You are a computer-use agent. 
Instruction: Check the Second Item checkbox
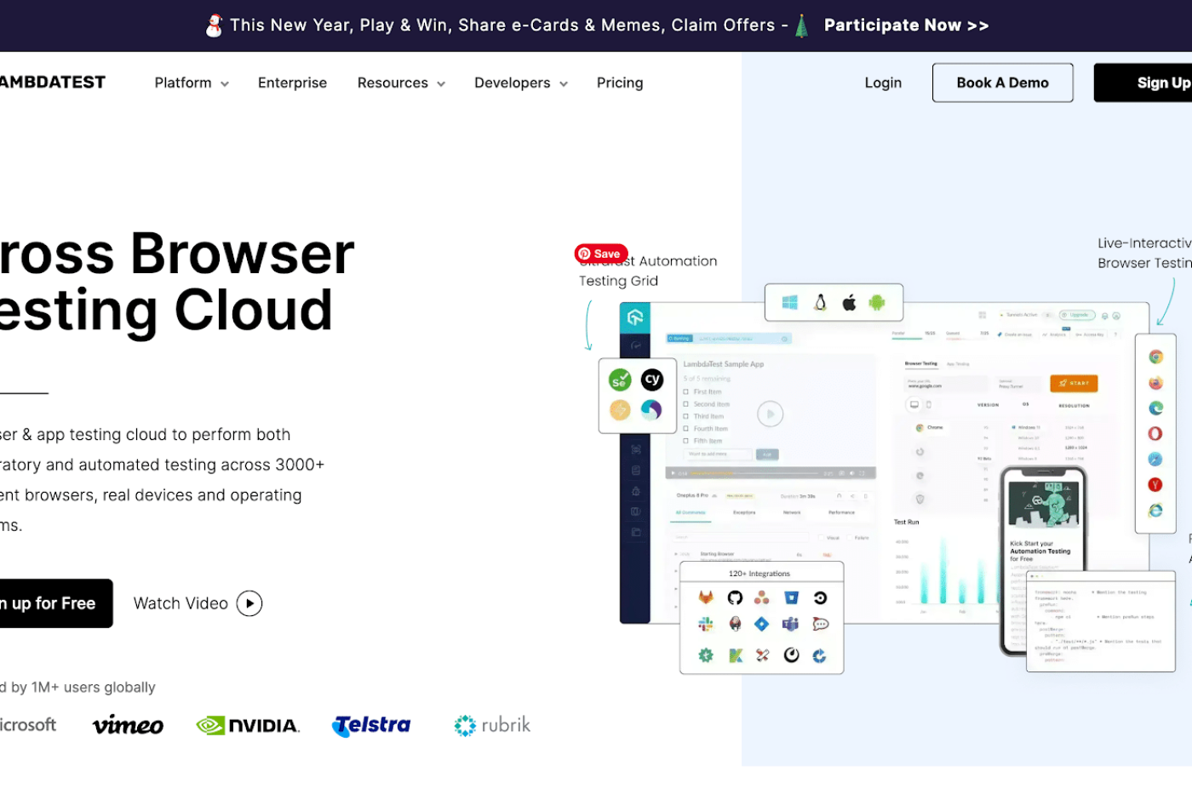[686, 404]
